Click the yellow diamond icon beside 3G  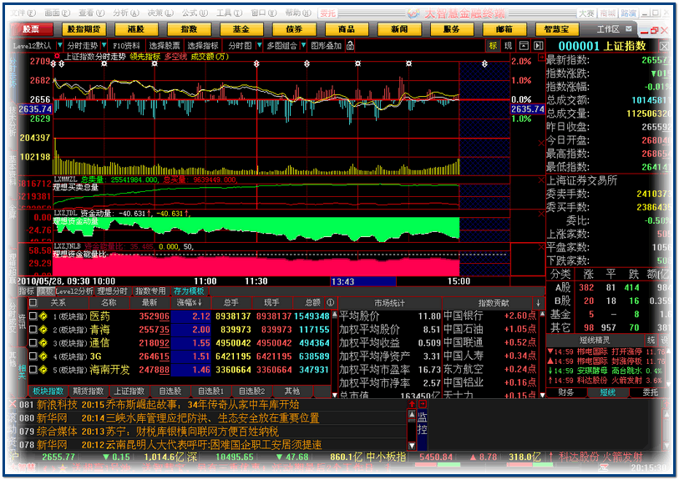point(43,356)
